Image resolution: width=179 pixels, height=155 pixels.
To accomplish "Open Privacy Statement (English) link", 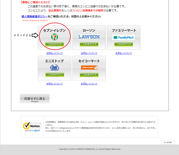I will [35, 20].
